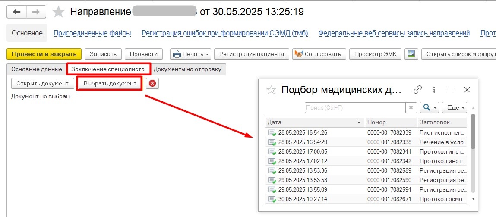Open the magnifier search dropdown
This screenshot has height=217, width=496.
pyautogui.click(x=429, y=107)
